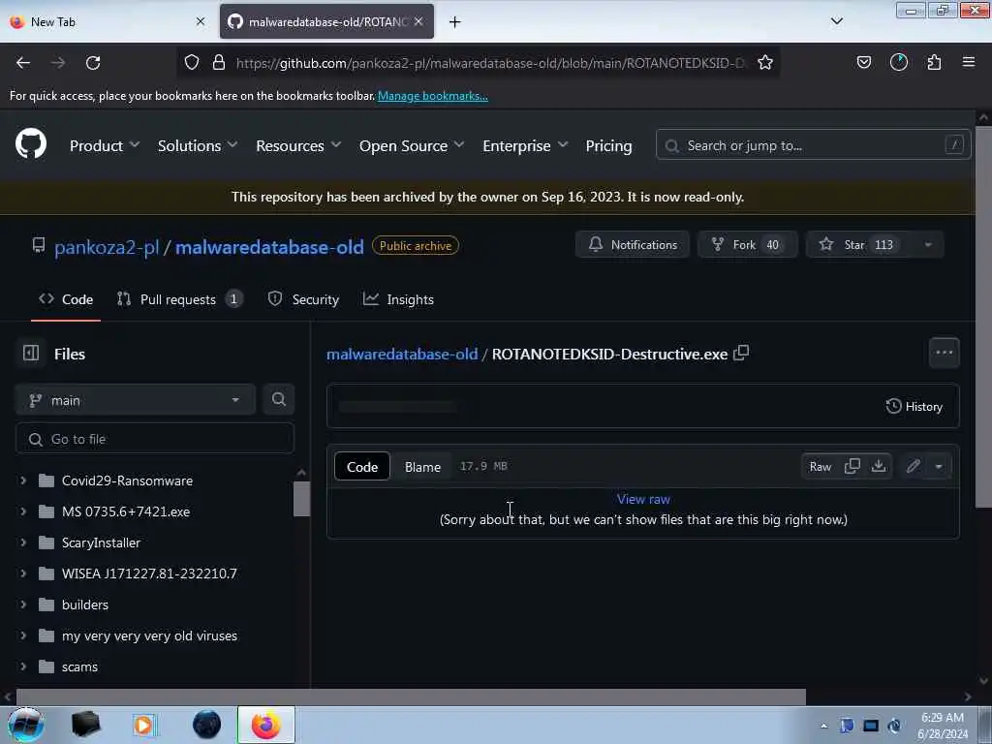Reload the page with refresh icon
The image size is (992, 744).
[93, 62]
